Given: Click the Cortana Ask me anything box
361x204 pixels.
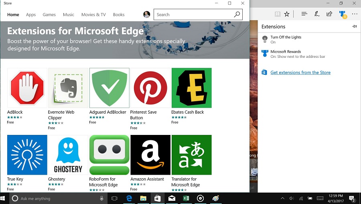Looking at the screenshot, I should click(x=58, y=198).
